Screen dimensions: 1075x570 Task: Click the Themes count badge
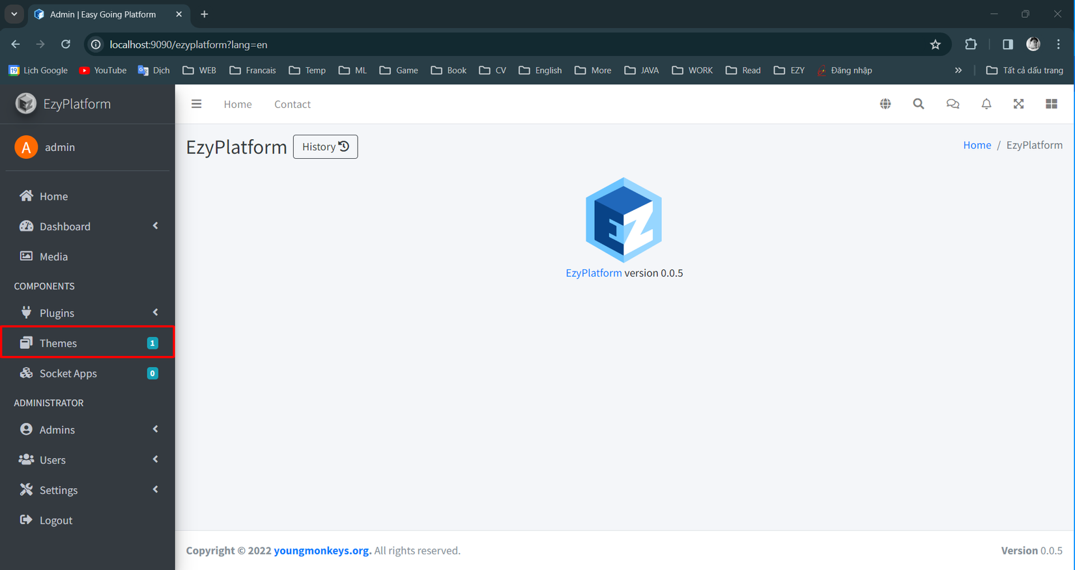[x=152, y=343]
